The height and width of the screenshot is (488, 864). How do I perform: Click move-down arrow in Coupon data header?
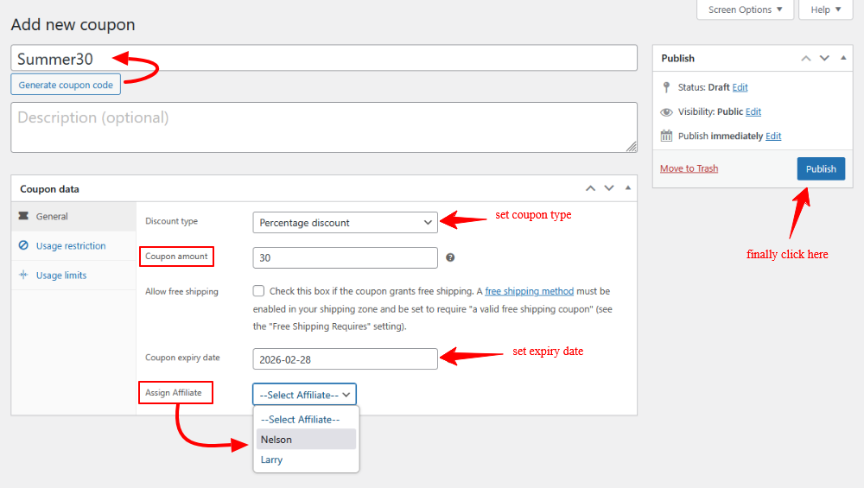pyautogui.click(x=609, y=188)
